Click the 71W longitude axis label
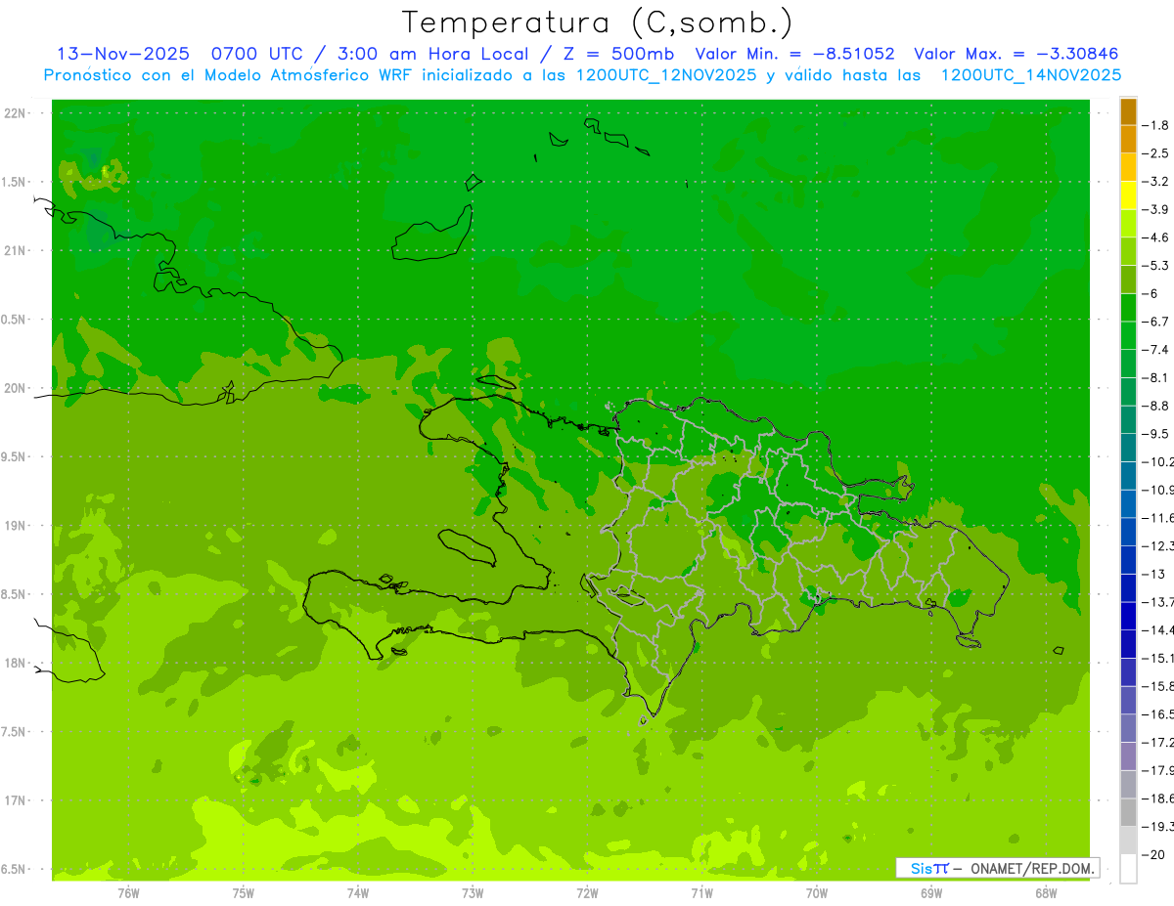1174x906 pixels. 701,892
